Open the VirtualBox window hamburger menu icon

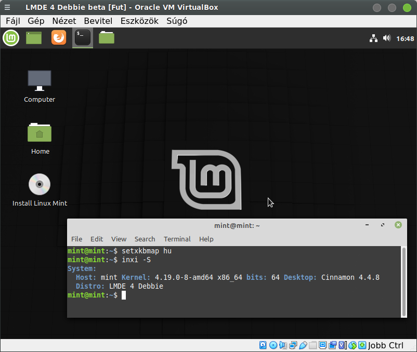pyautogui.click(x=7, y=7)
